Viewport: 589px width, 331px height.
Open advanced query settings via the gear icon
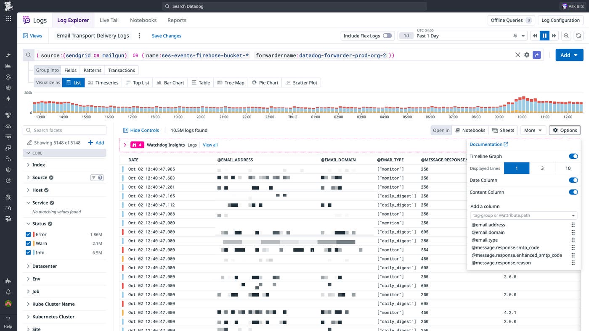pos(527,55)
